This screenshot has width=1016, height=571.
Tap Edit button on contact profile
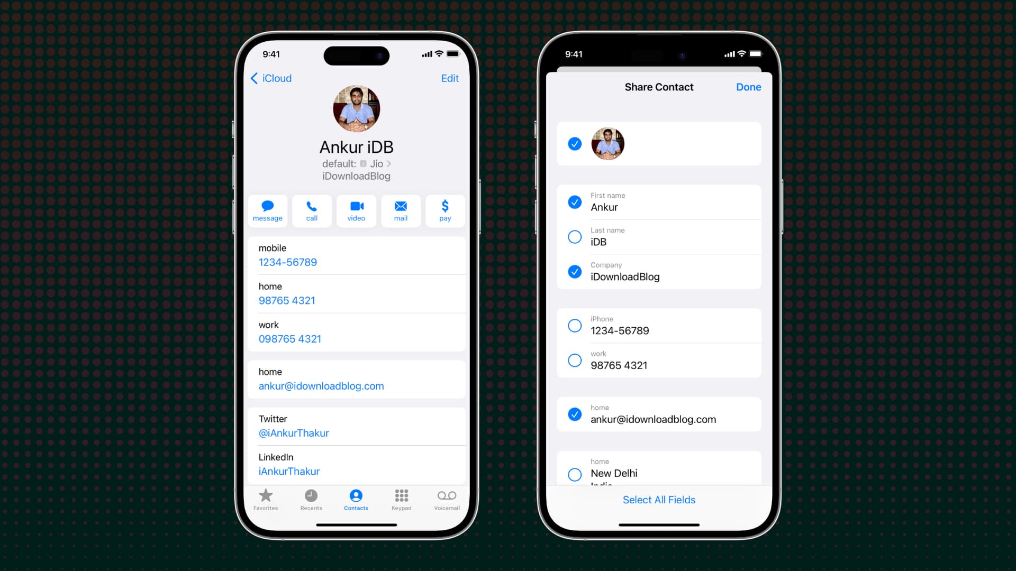(449, 77)
